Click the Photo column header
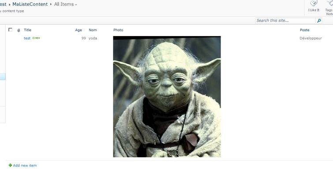The height and width of the screenshot is (170, 333). (118, 30)
